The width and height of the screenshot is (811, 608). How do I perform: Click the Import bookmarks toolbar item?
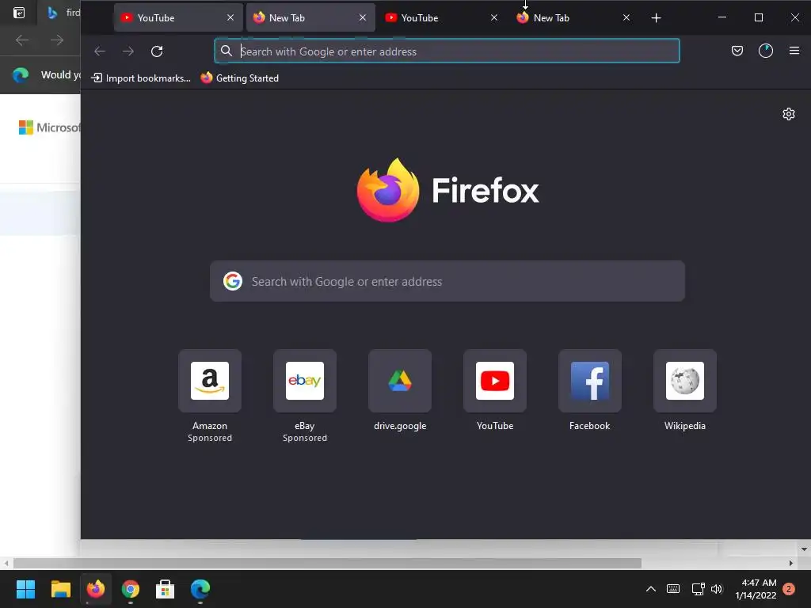[141, 78]
